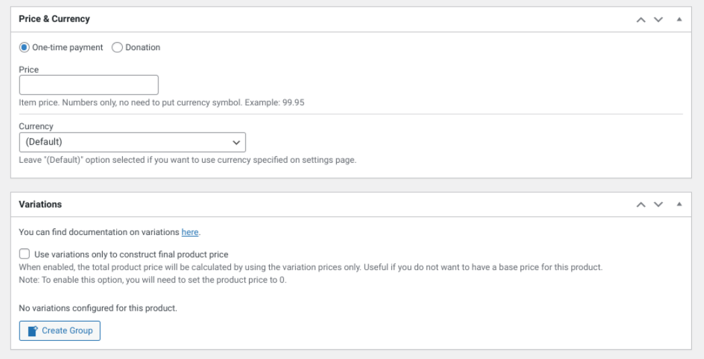Click the Price & Currency panel heading
The image size is (704, 359).
(x=54, y=19)
